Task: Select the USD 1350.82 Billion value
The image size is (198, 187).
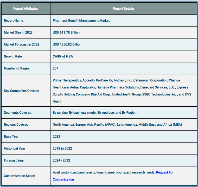Action: tap(67, 44)
